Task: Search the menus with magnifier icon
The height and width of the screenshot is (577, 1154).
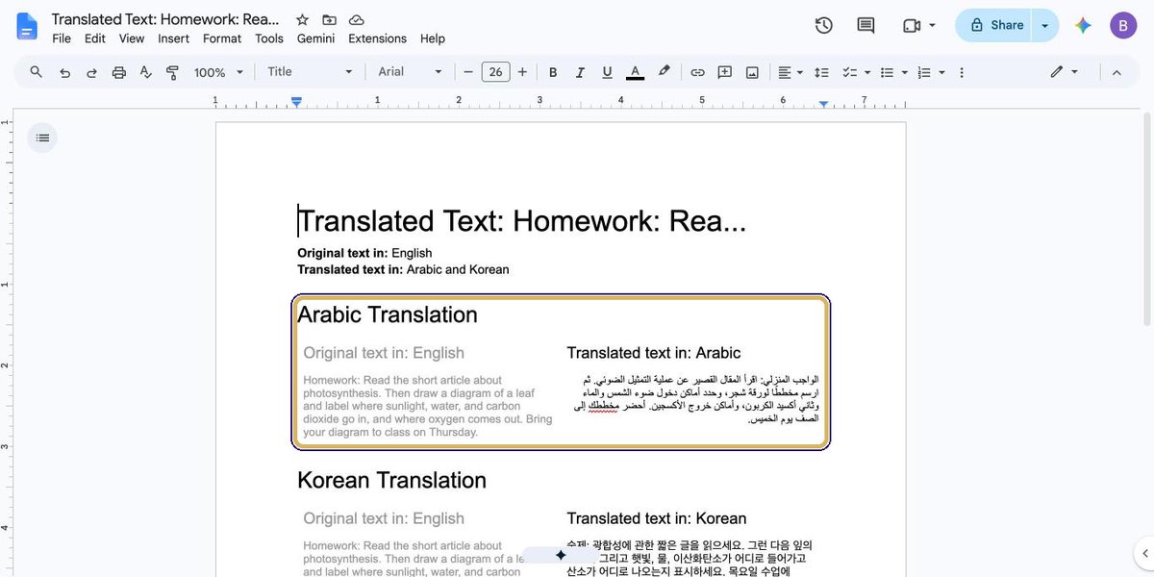Action: [x=37, y=72]
